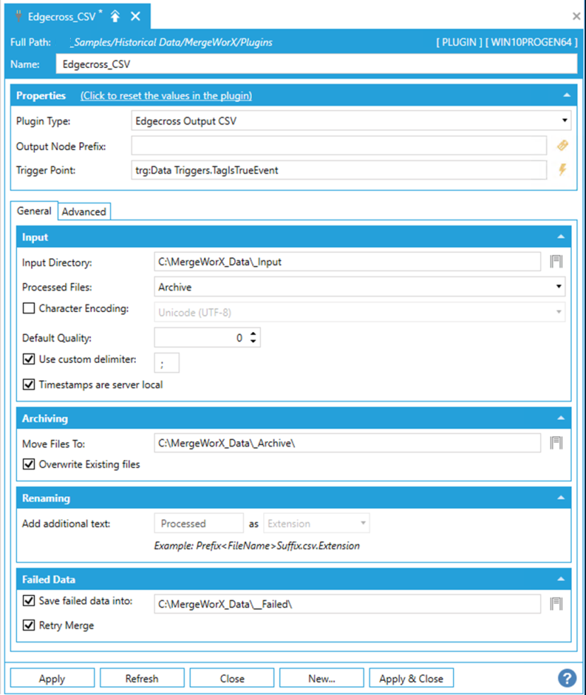Open the Plugin Type dropdown
This screenshot has height=695, width=586.
pos(564,120)
